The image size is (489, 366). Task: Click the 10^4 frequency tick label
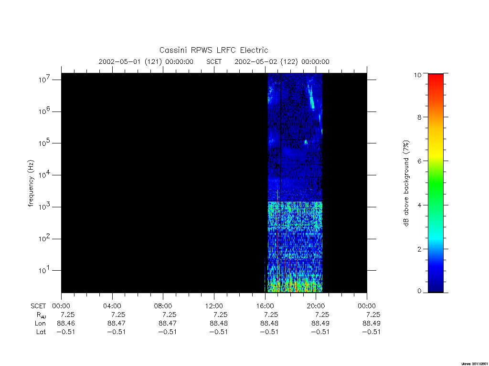pyautogui.click(x=45, y=175)
